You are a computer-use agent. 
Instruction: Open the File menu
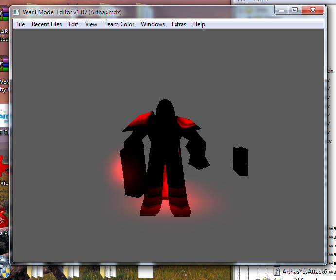pos(20,24)
